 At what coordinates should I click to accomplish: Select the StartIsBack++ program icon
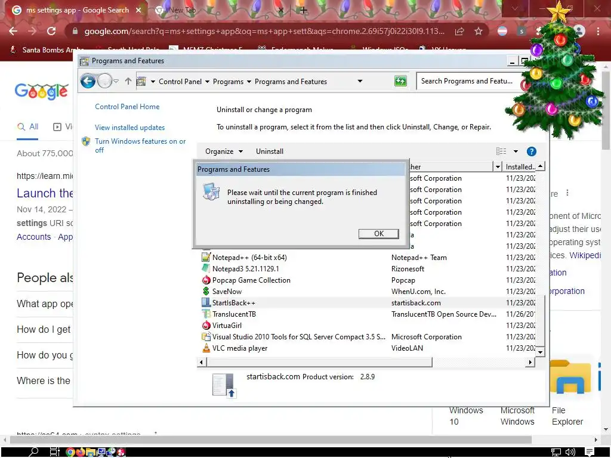pyautogui.click(x=206, y=302)
